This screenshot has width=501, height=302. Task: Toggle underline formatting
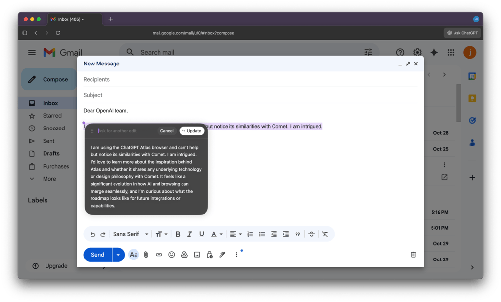coord(201,234)
